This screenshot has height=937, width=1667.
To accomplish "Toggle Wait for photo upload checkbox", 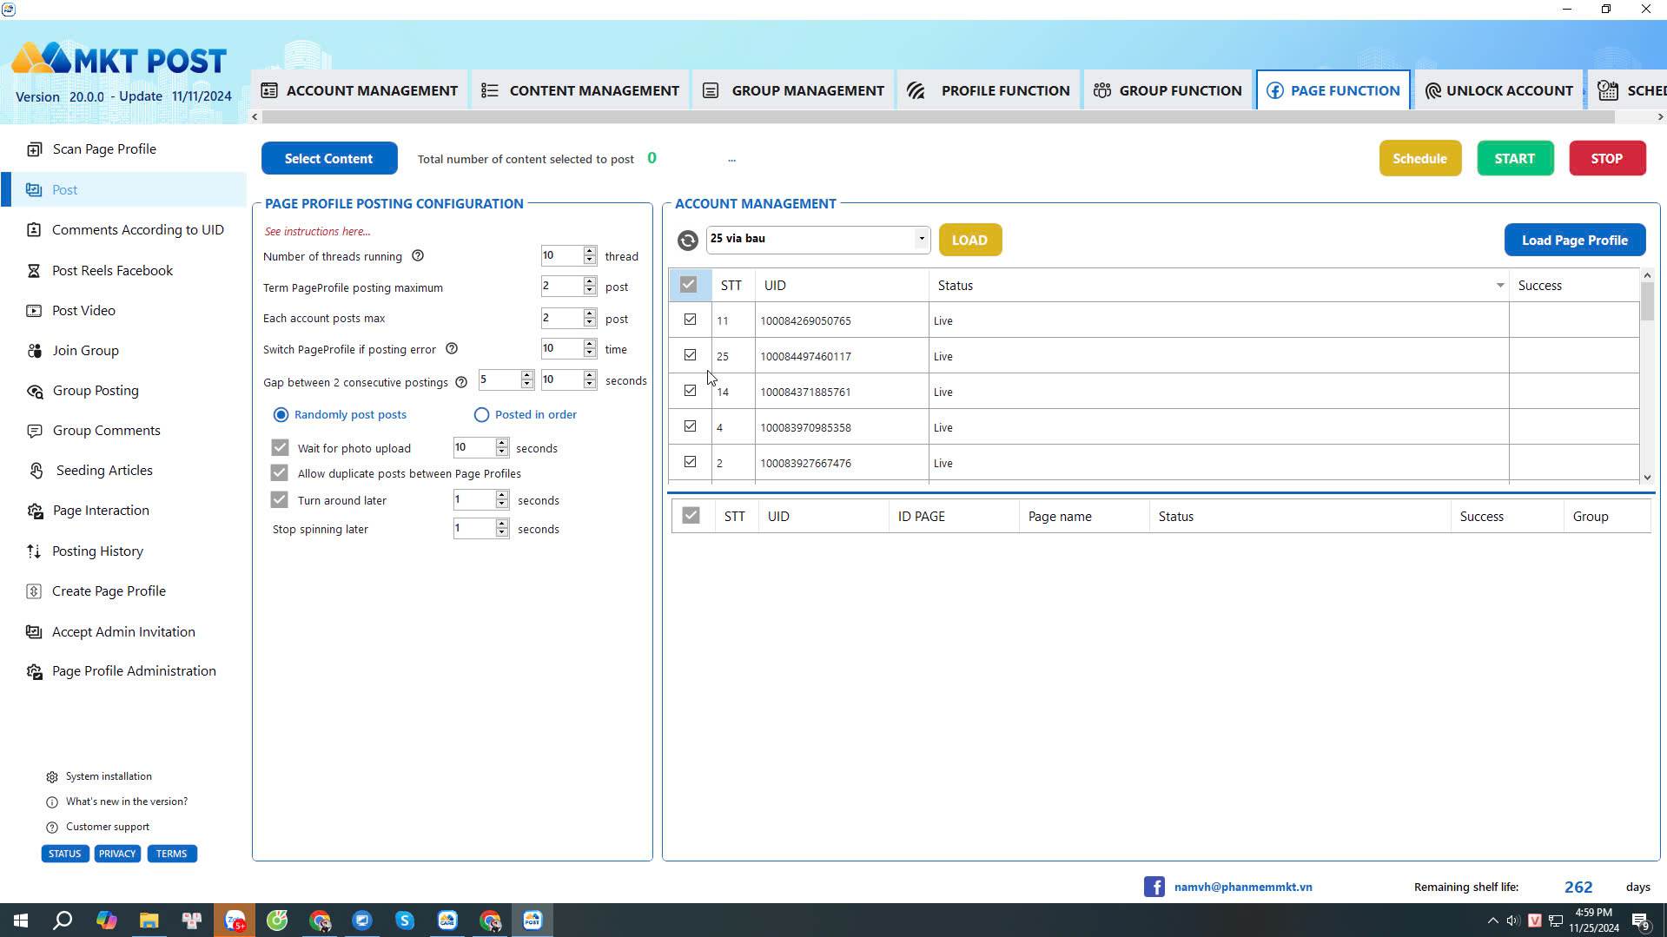I will point(280,448).
